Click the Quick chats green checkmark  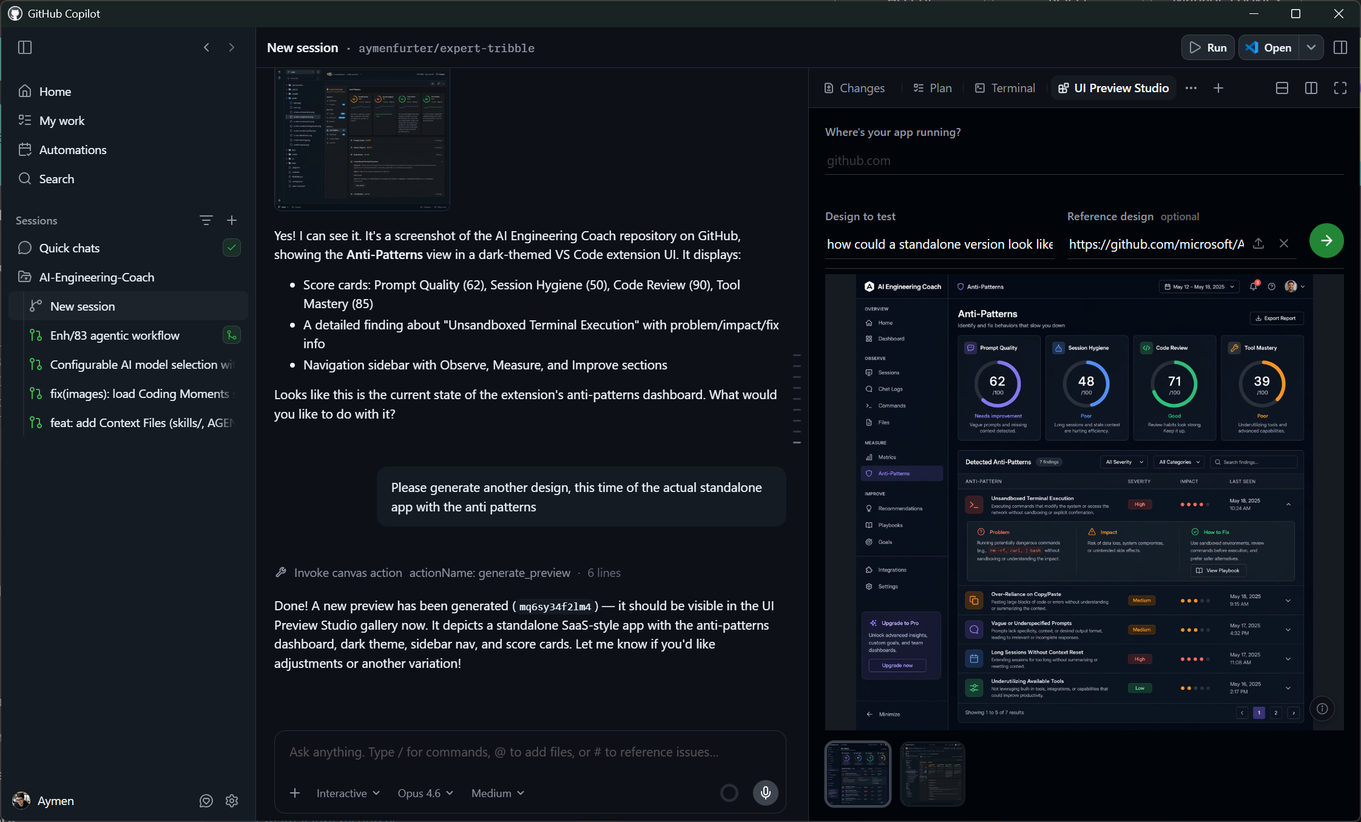(x=232, y=248)
